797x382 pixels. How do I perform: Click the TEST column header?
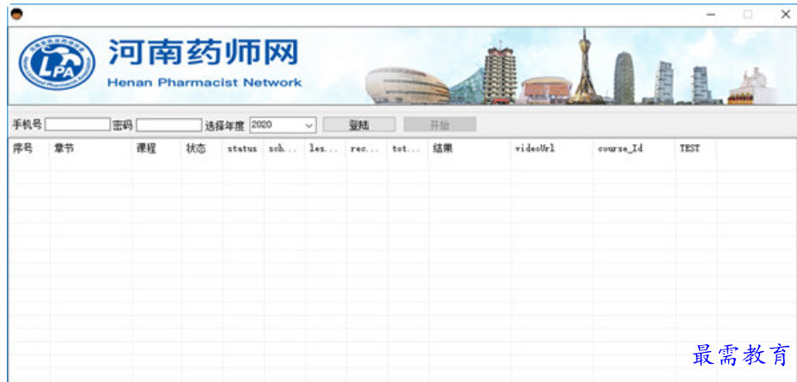coord(697,149)
